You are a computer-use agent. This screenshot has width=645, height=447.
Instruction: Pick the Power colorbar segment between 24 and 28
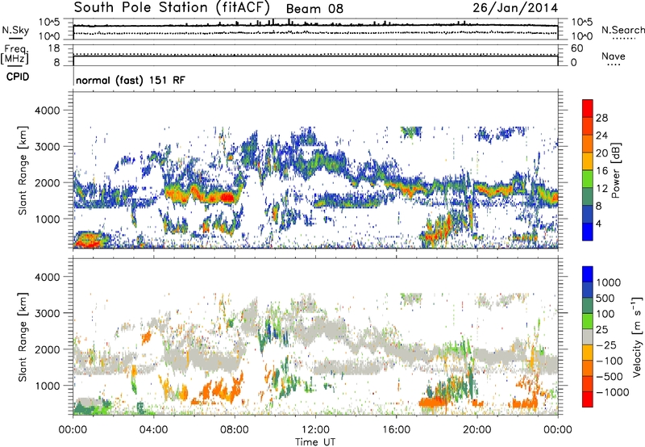[x=588, y=126]
